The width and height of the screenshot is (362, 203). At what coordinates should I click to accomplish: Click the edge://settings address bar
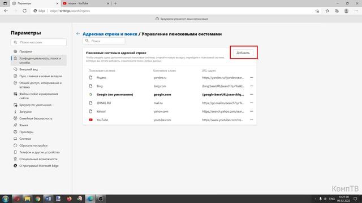70,11
